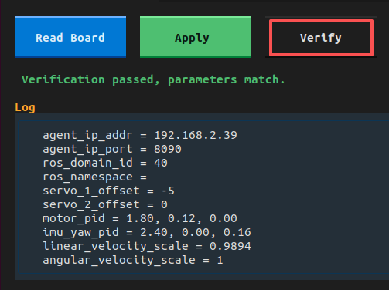Image resolution: width=389 pixels, height=290 pixels.
Task: Click the agent_ip_addr log line
Action: 140,135
